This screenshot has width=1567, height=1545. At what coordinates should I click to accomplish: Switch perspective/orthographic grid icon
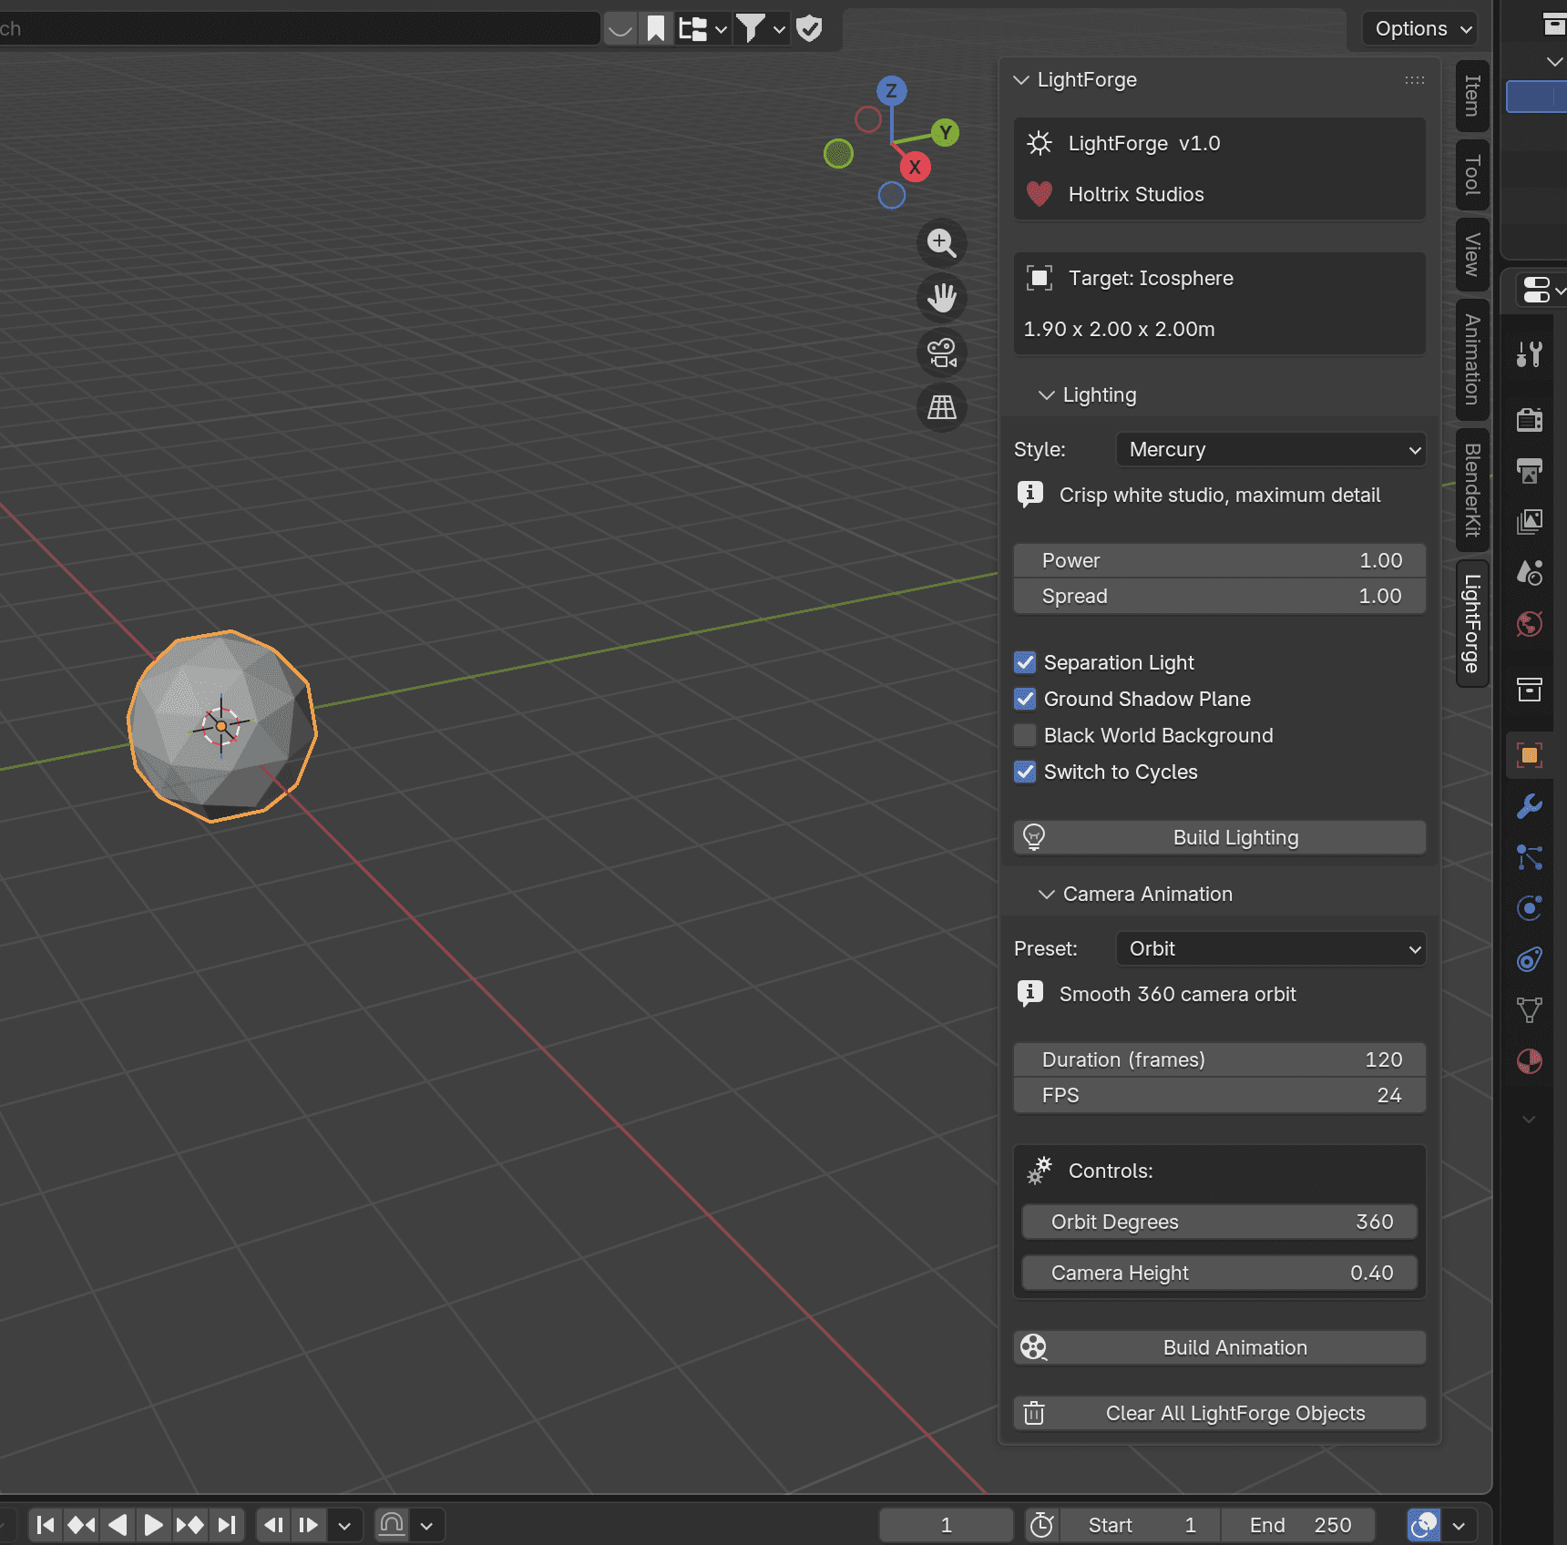click(941, 407)
